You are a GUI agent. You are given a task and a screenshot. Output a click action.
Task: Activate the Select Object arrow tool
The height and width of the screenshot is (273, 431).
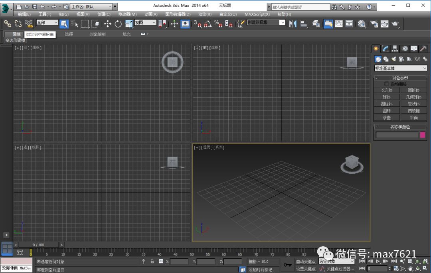pyautogui.click(x=64, y=24)
